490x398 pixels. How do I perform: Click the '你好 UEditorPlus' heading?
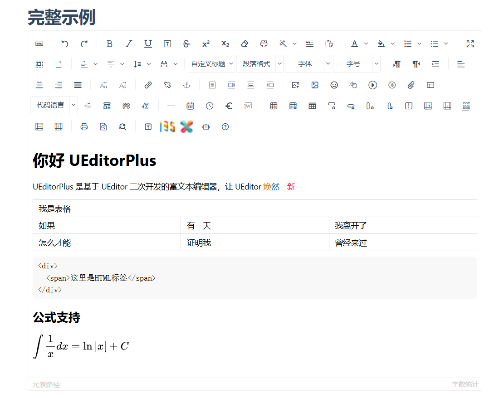[x=94, y=160]
